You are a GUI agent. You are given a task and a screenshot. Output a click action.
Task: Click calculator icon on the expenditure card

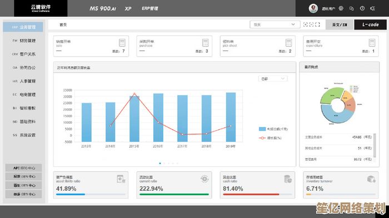[x=372, y=43]
